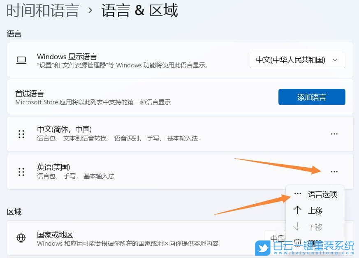Click the drag handle of 英语(美国)

pos(21,171)
